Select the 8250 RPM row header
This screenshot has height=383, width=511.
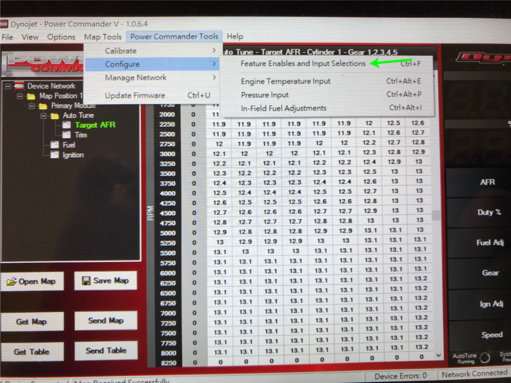tap(168, 363)
